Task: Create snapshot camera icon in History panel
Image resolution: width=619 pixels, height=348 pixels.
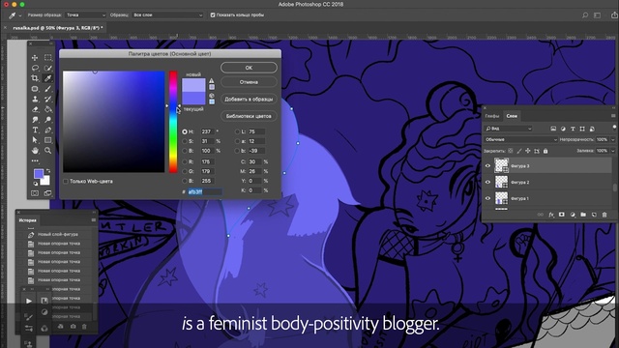Action: pyautogui.click(x=74, y=327)
